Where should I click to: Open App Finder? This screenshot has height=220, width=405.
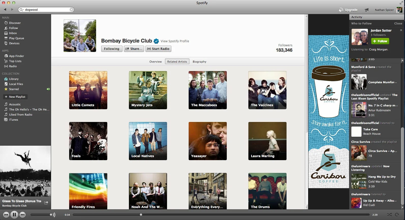tap(16, 56)
